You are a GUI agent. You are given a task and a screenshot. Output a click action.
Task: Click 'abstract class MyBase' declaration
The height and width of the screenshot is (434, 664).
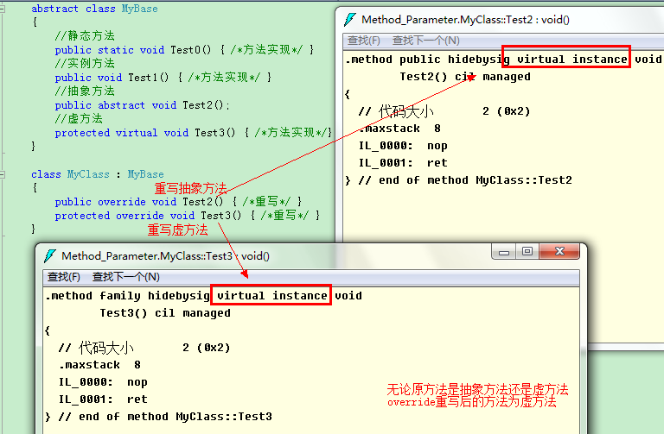94,9
